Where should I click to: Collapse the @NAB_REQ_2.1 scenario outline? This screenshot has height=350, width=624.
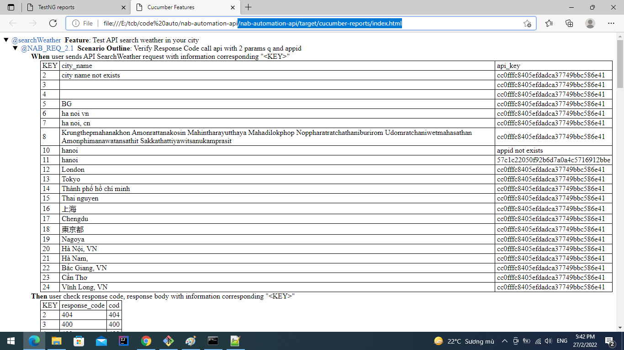15,48
